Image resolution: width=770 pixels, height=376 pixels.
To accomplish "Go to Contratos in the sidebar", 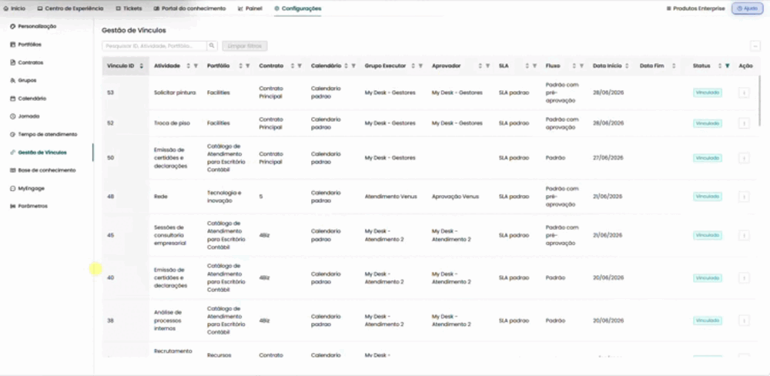I will [26, 62].
